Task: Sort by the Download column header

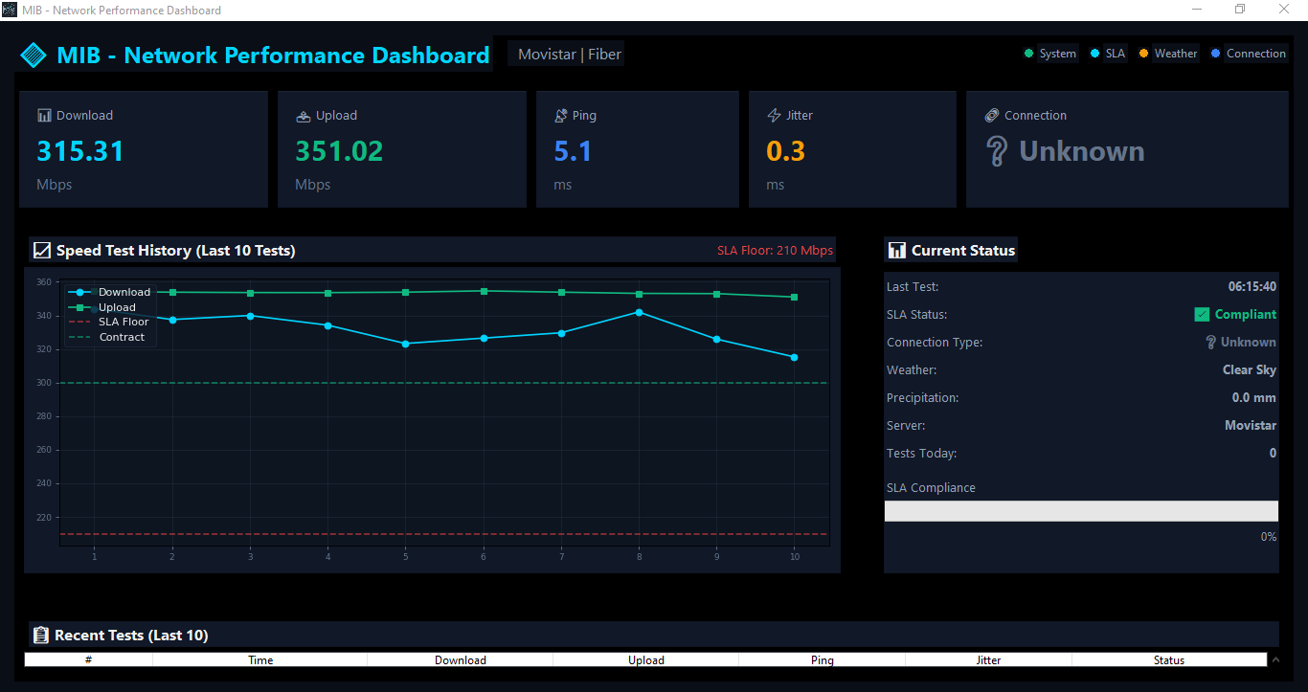Action: [461, 660]
